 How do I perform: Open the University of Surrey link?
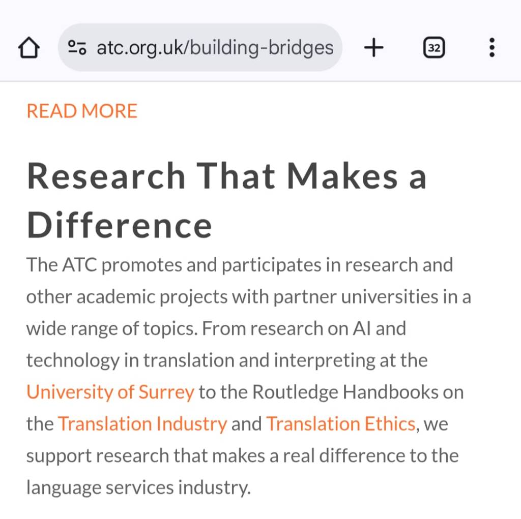tap(110, 392)
